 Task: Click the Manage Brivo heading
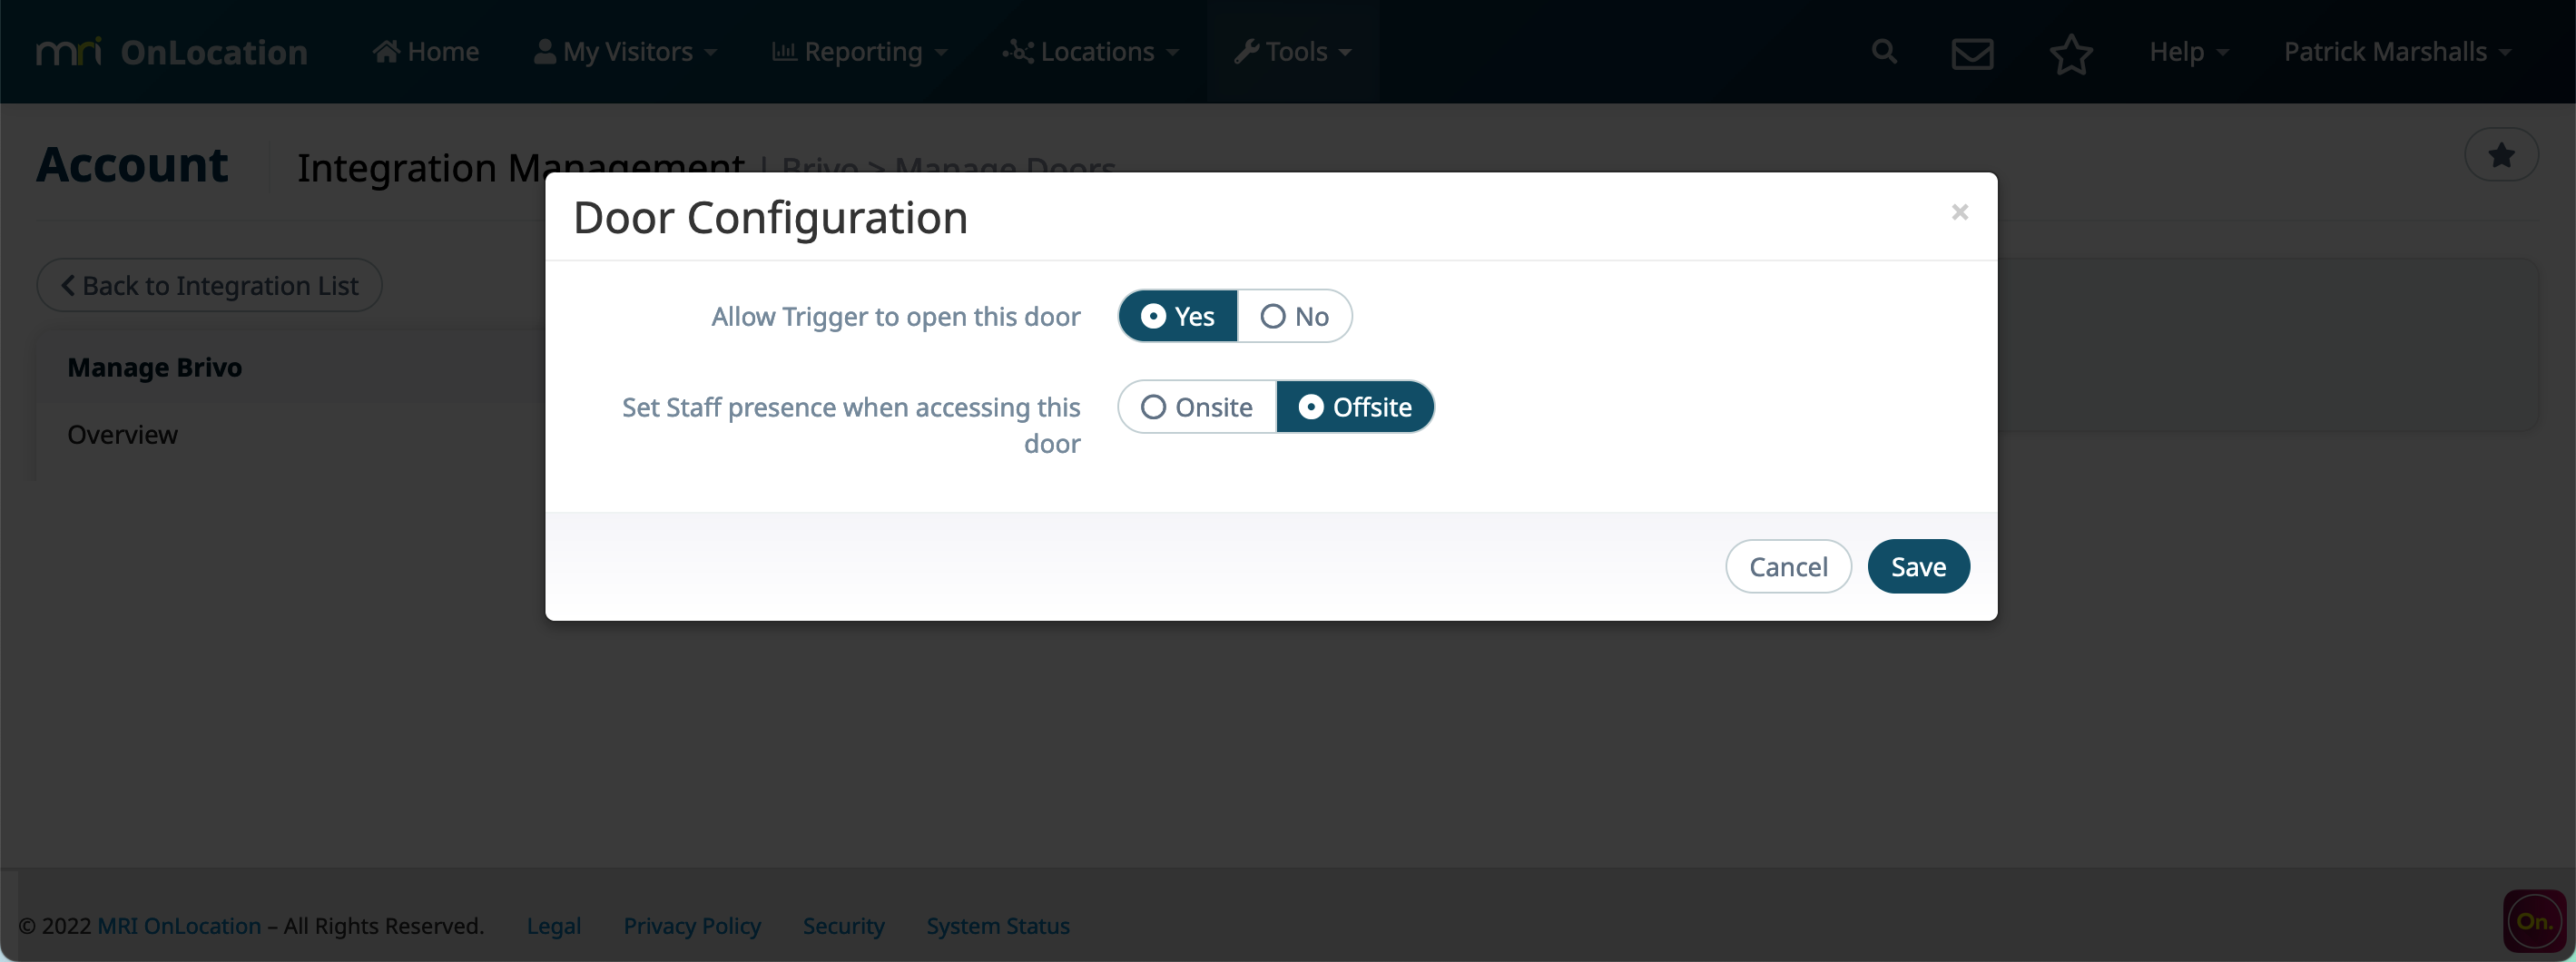coord(155,368)
